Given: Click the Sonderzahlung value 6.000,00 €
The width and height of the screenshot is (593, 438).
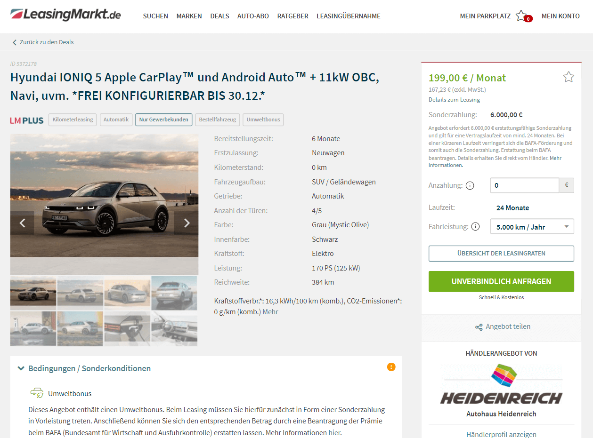Looking at the screenshot, I should click(506, 115).
